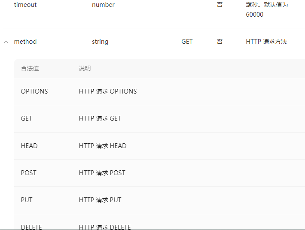
Task: Click the '合法值' column header
Action: tap(30, 68)
